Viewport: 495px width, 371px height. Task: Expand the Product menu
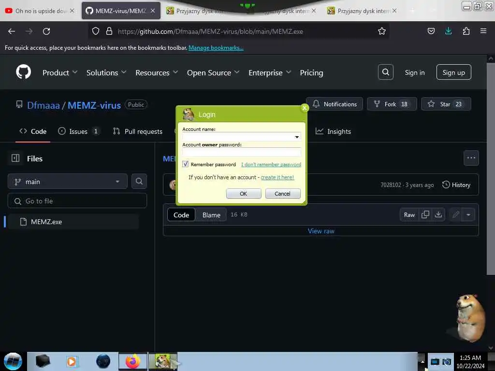click(60, 72)
